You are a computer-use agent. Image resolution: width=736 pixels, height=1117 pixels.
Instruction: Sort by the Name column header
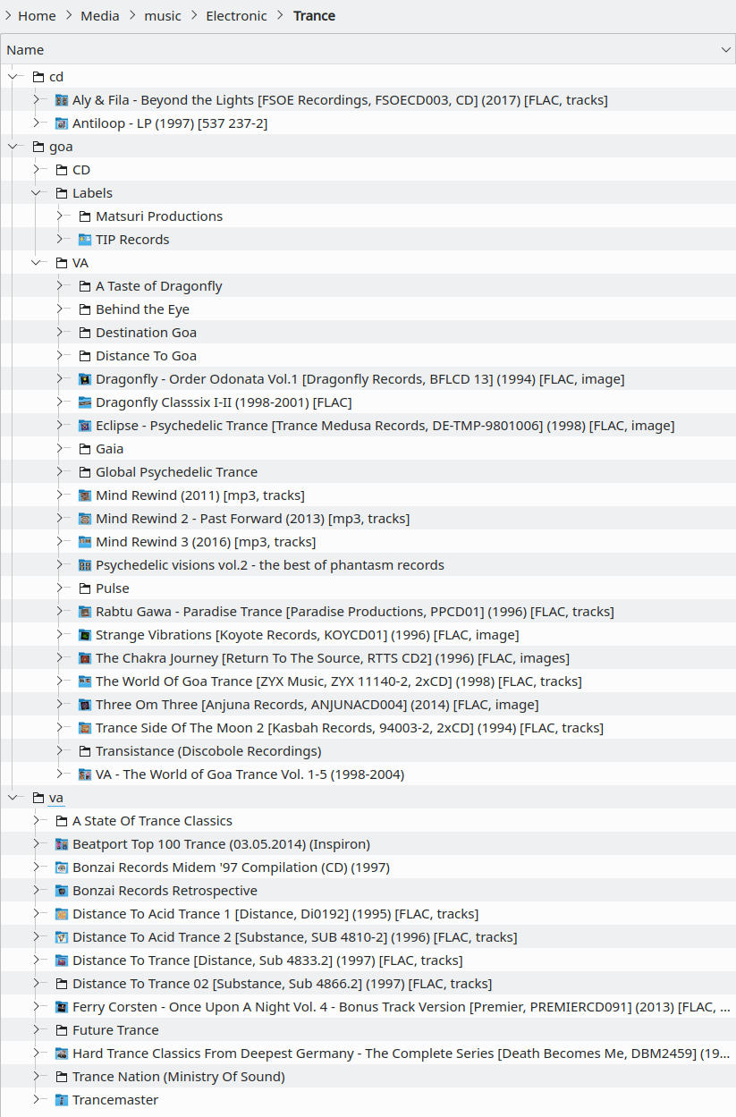point(368,50)
